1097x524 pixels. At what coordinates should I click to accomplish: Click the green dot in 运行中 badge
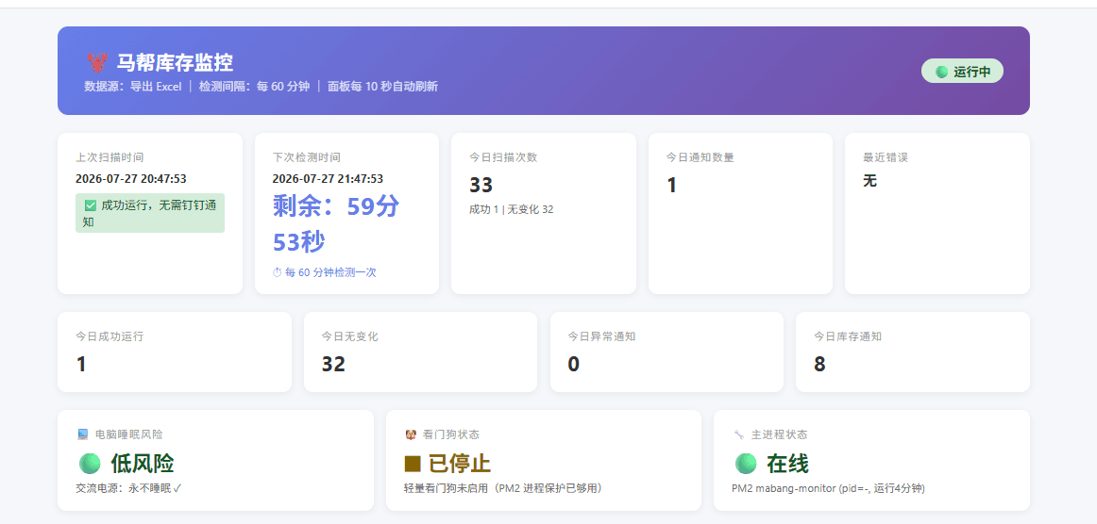pos(941,72)
